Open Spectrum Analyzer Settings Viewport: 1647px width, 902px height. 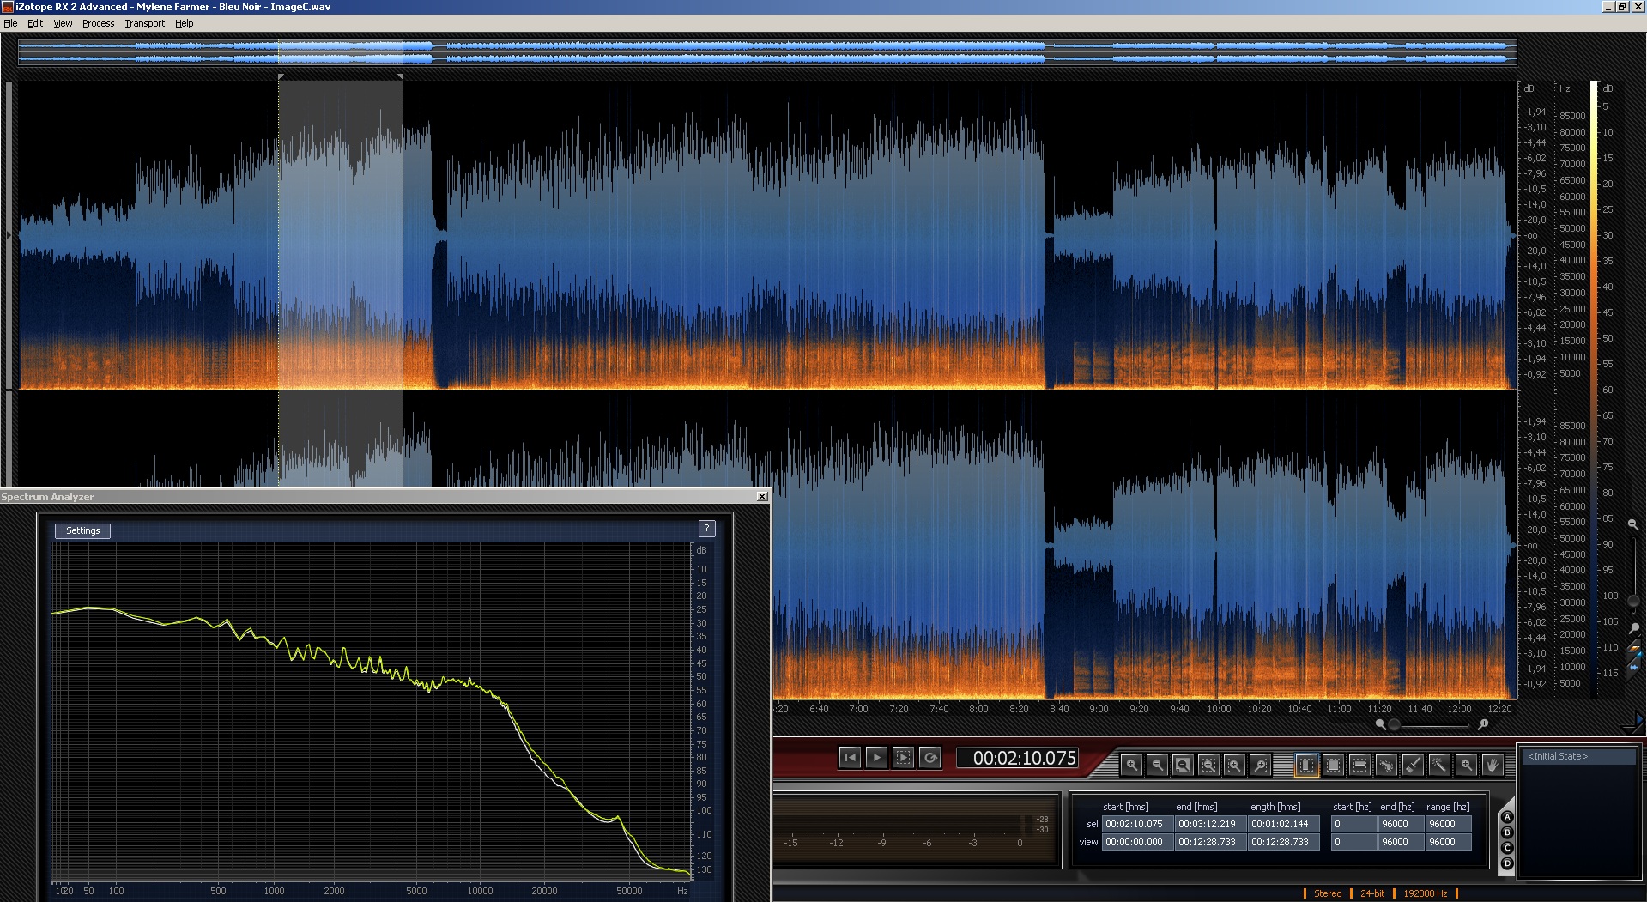[x=82, y=530]
